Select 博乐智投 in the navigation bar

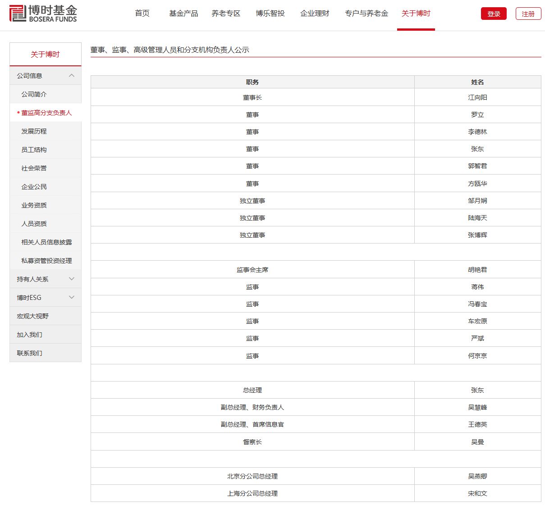coord(270,14)
